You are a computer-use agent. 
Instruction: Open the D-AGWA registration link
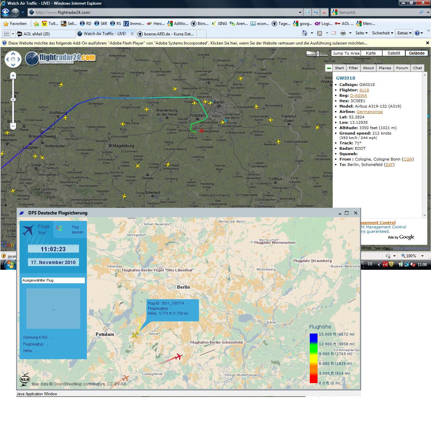(x=358, y=95)
